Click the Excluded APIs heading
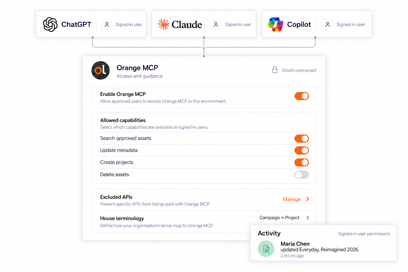Screen dimensions: 408x272 [116, 197]
